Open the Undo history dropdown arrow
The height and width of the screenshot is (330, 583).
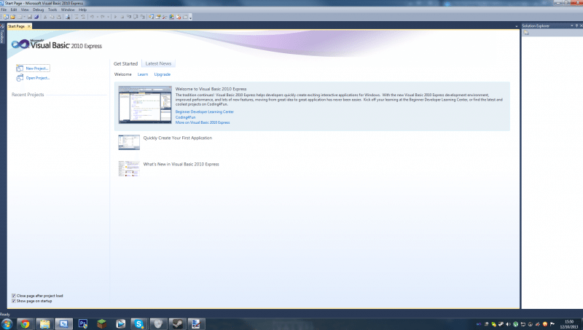click(x=98, y=17)
